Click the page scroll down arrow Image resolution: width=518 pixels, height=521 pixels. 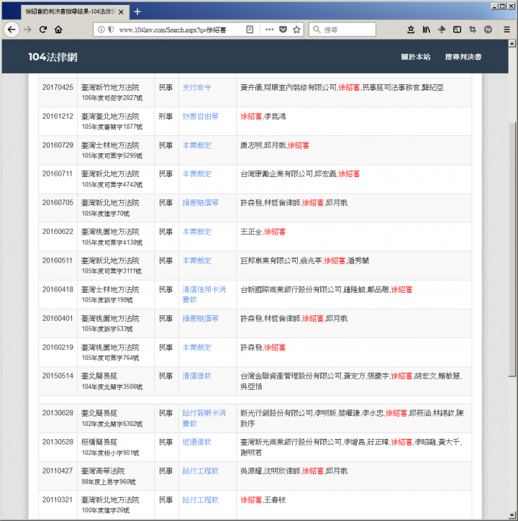(x=512, y=515)
